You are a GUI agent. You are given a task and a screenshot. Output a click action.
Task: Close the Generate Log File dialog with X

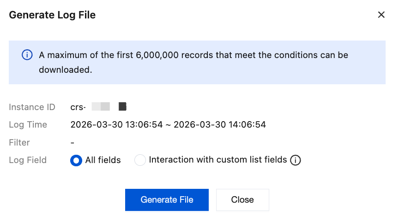coord(381,15)
